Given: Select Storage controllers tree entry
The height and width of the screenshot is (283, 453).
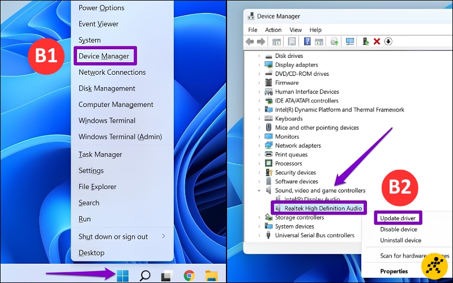Looking at the screenshot, I should coord(300,217).
